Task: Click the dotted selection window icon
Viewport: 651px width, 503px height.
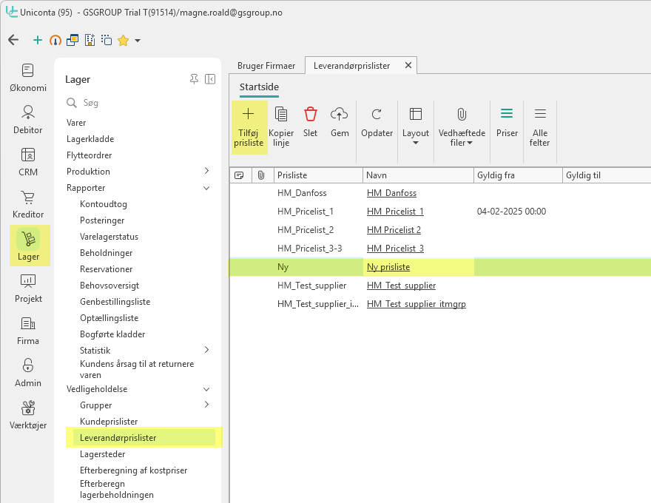Action: pos(107,40)
